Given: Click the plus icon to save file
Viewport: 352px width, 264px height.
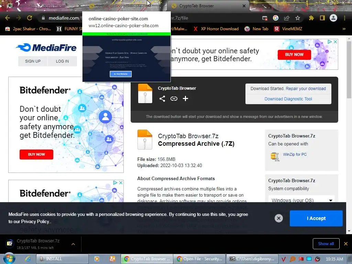Looking at the screenshot, I should [185, 99].
